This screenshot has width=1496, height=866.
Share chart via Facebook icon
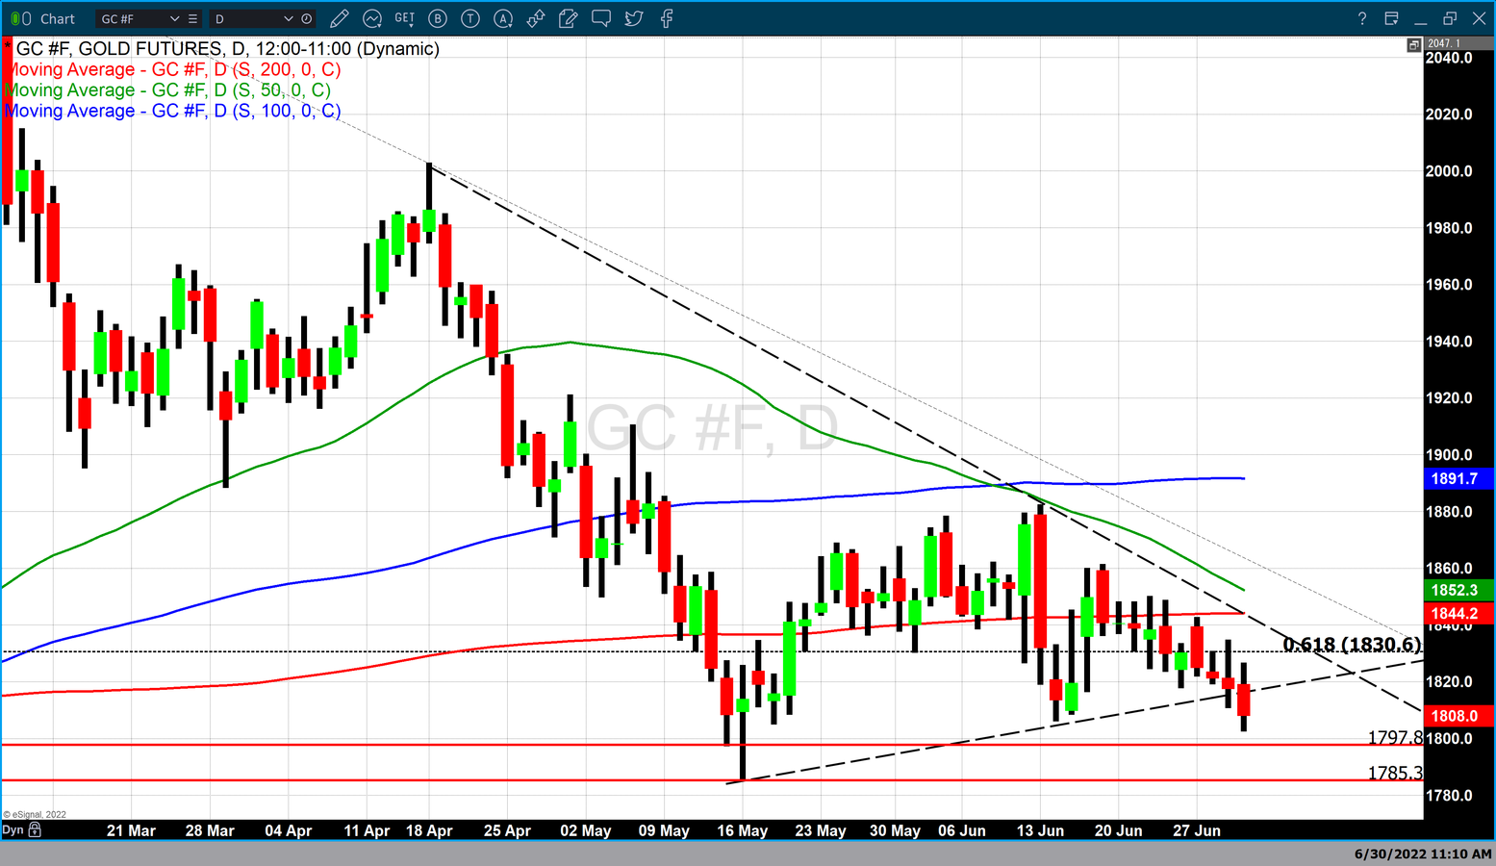pos(667,18)
